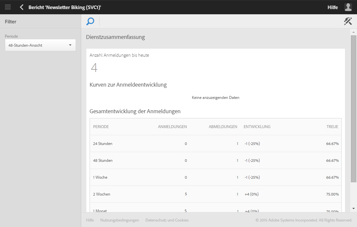357x227 pixels.
Task: Select the 48 Stunden table row
Action: pos(215,161)
